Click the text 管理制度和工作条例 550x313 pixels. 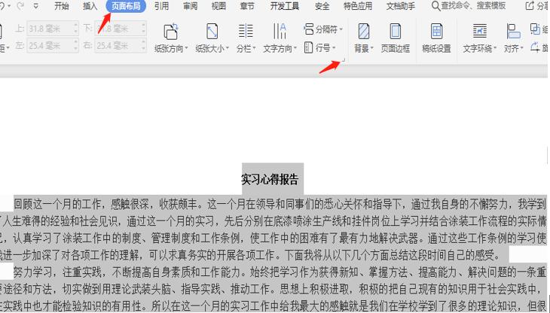pyautogui.click(x=195, y=238)
